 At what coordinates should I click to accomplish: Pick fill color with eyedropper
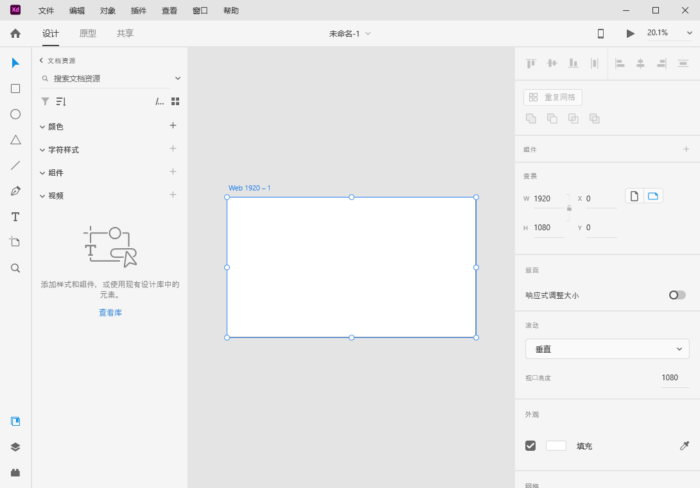685,446
